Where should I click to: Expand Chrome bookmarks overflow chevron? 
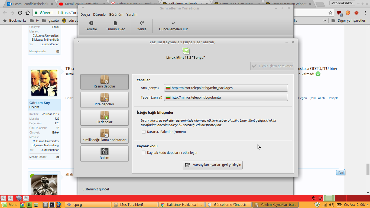pos(324,20)
